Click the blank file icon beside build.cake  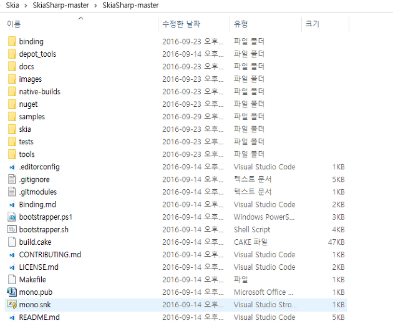coord(12,242)
